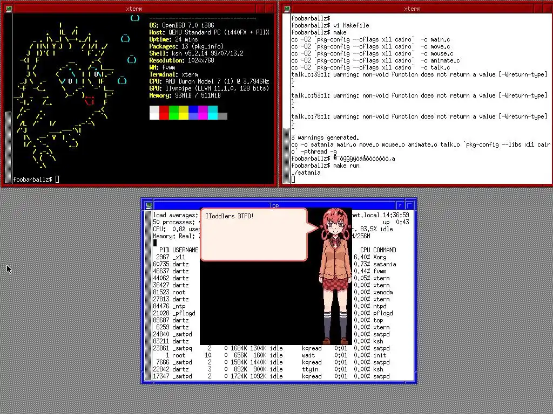This screenshot has height=414, width=553.
Task: Click the "Memory: 93MiB / 511MiB" line
Action: 185,95
